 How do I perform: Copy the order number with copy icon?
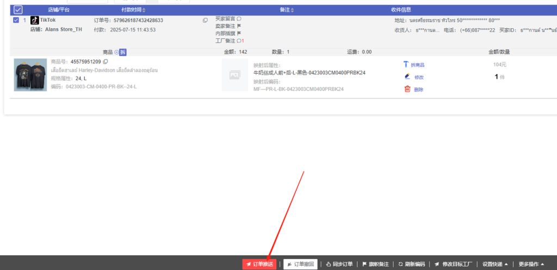(205, 21)
